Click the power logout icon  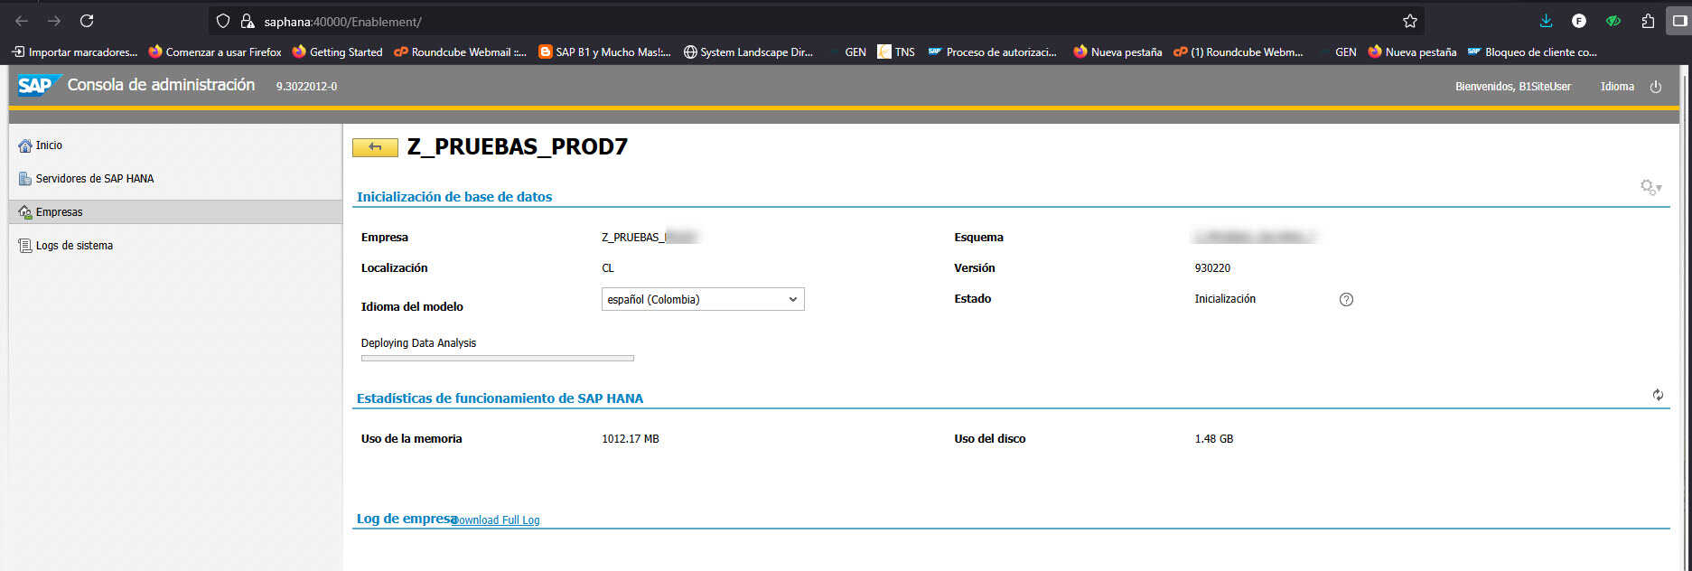tap(1656, 87)
